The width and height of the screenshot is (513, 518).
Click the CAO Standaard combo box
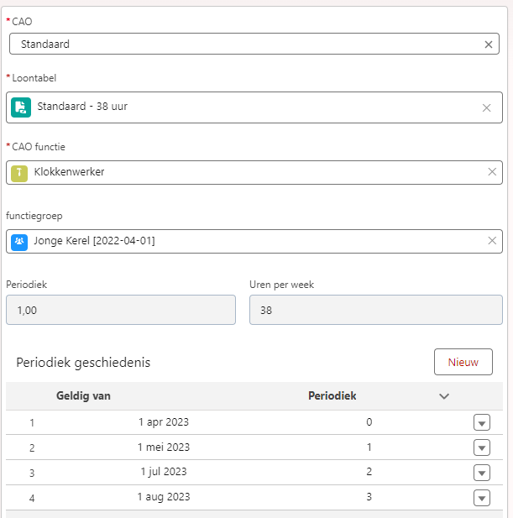pos(254,44)
